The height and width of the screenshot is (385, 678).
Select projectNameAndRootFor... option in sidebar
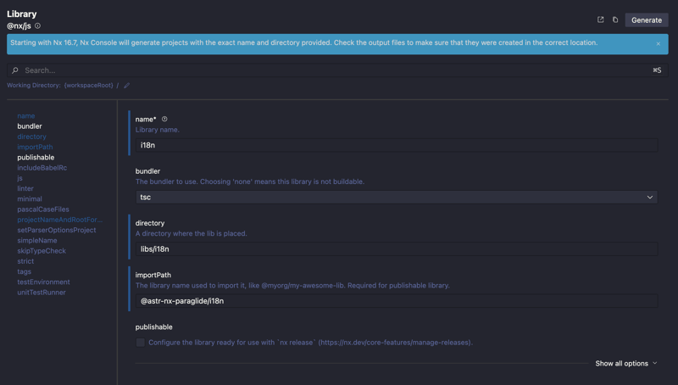coord(59,220)
